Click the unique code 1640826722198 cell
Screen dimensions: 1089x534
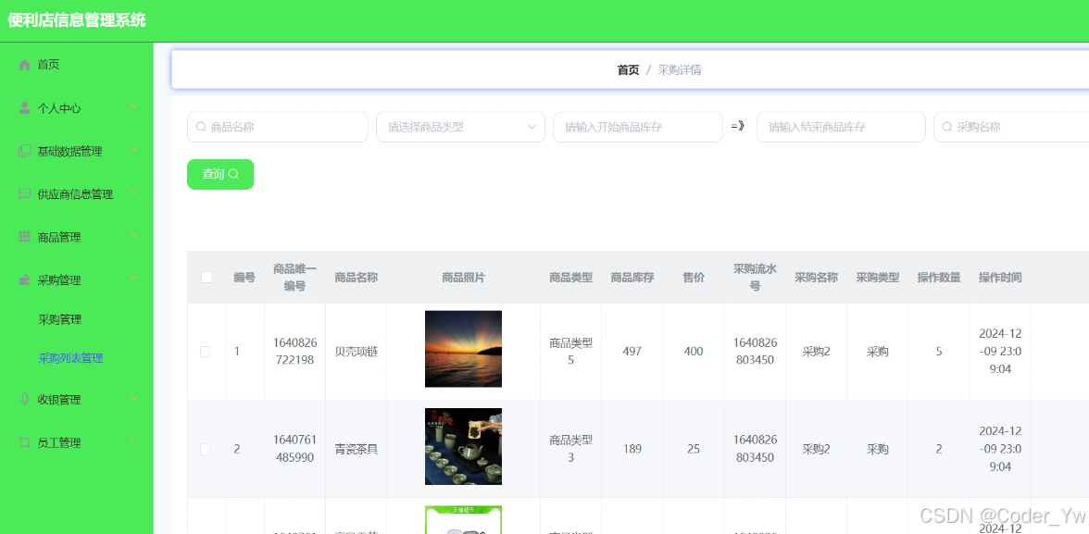[x=294, y=352]
